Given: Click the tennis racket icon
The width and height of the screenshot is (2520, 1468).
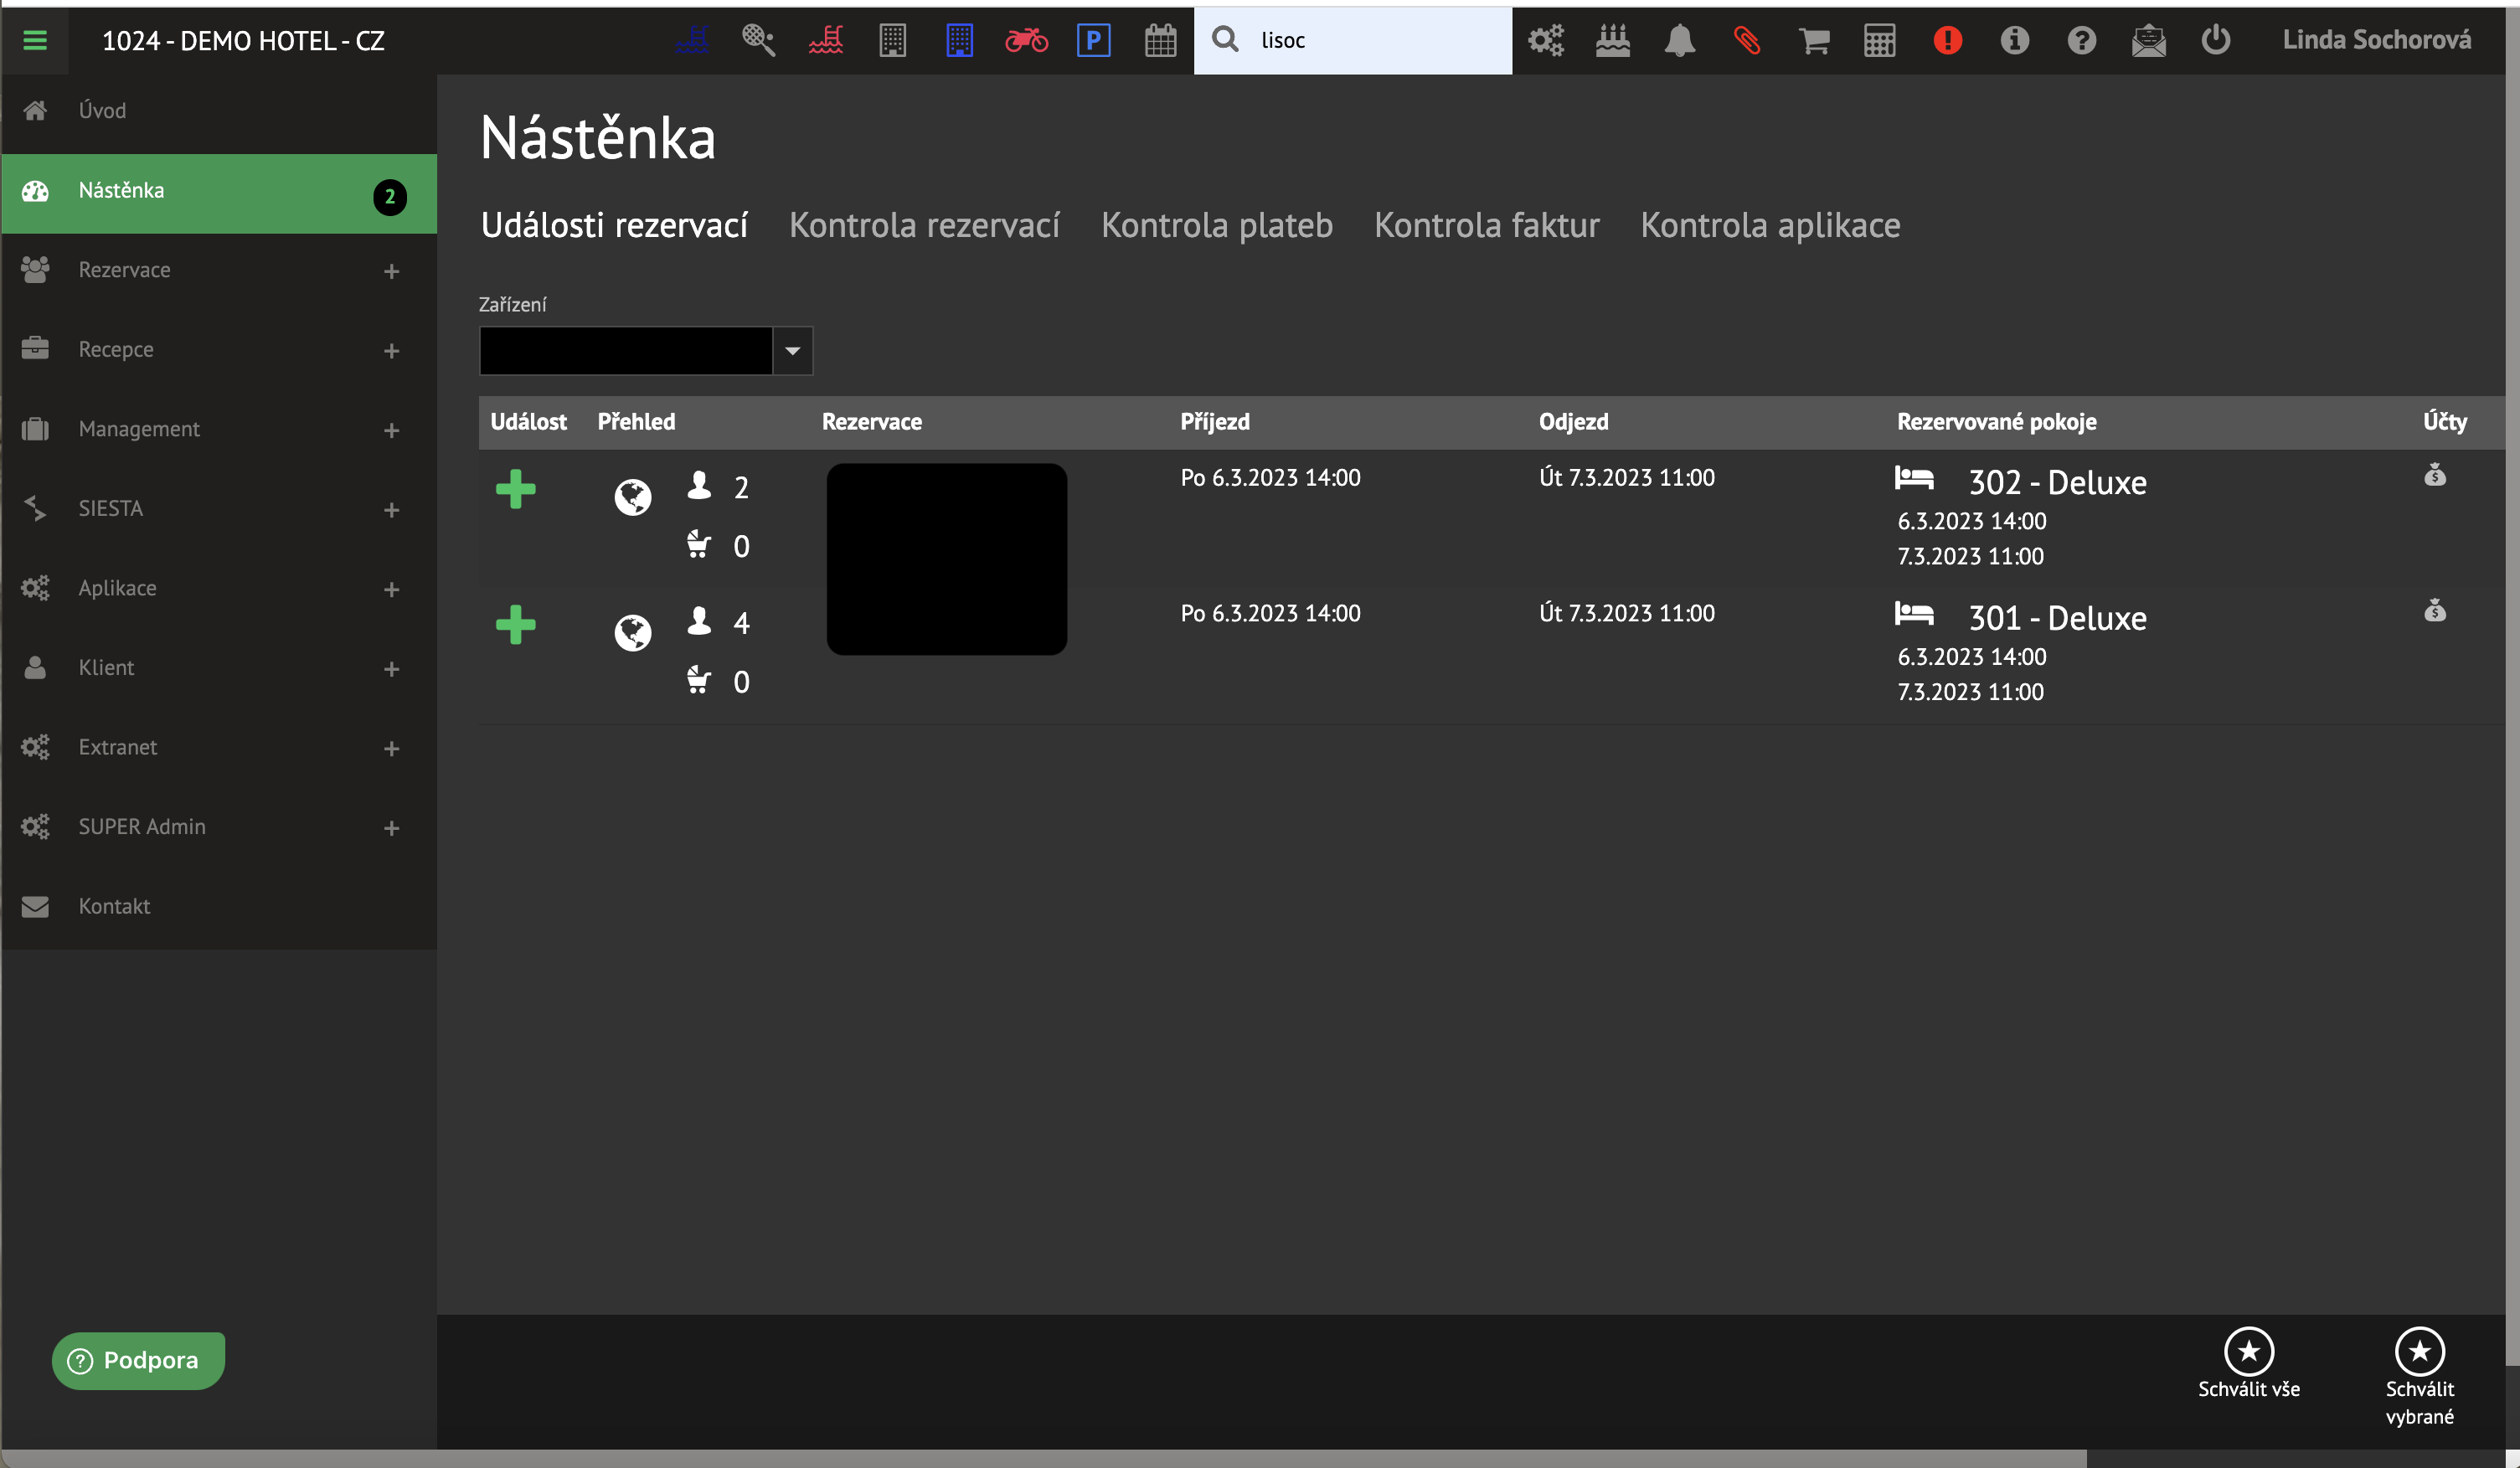Looking at the screenshot, I should click(758, 40).
